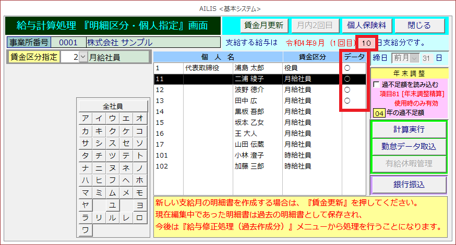Filter names by タ kana key

[85, 156]
